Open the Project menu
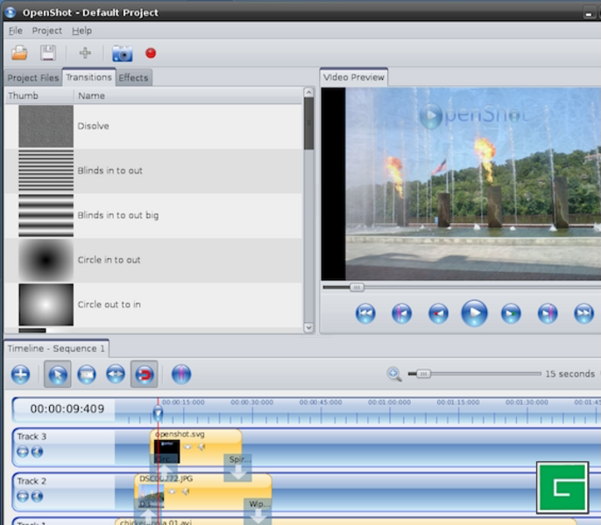Viewport: 601px width, 525px height. 47,31
